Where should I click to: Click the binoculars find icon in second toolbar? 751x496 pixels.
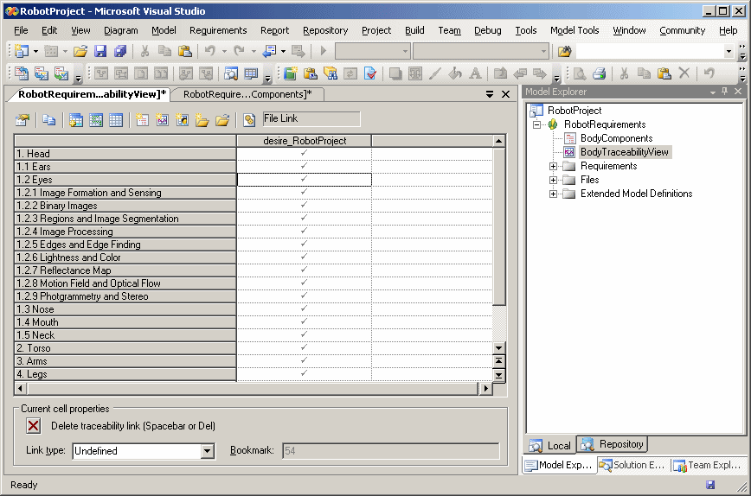click(x=331, y=73)
